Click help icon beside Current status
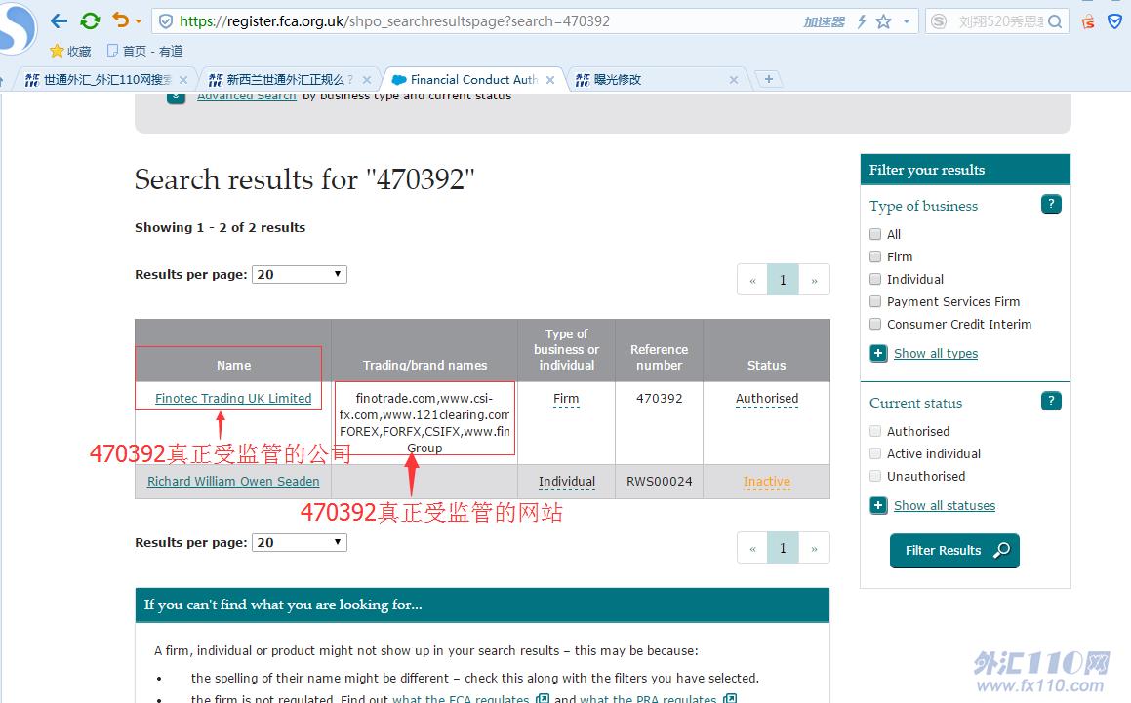 point(1051,401)
